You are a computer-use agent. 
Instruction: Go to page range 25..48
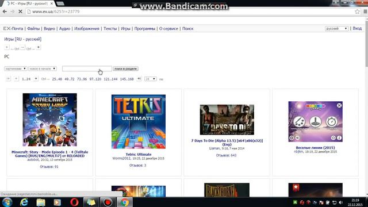[x=57, y=79]
